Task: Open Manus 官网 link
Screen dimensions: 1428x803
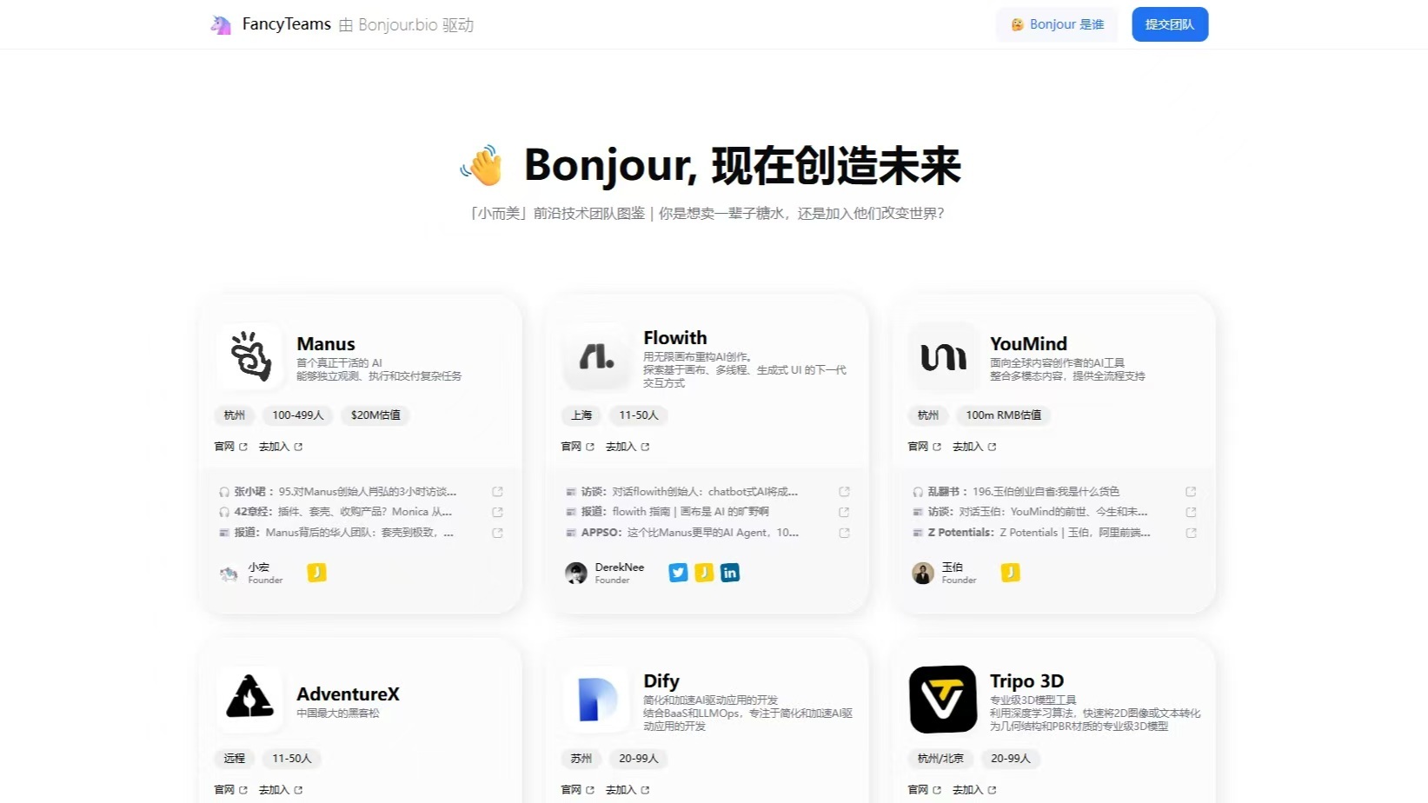Action: [231, 447]
